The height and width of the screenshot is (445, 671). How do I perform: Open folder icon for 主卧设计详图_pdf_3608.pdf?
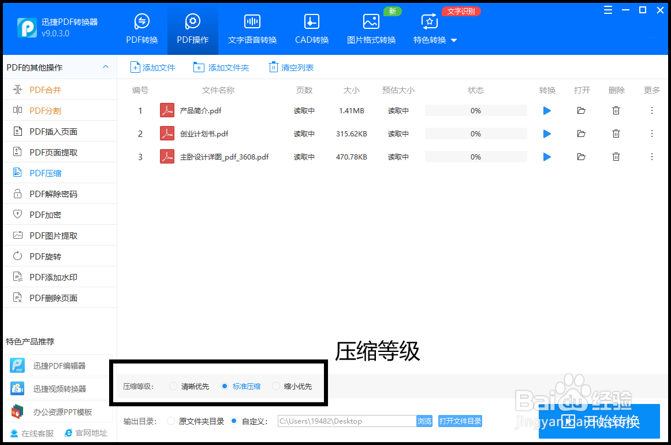[x=581, y=157]
